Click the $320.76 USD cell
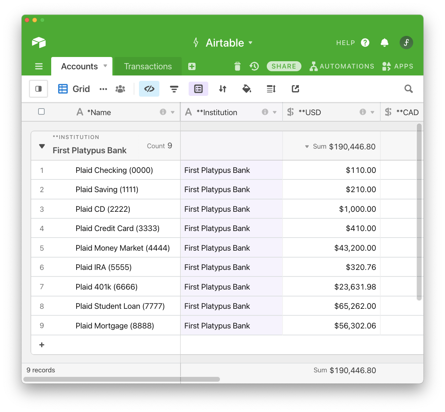Viewport: 445px width, 412px height. click(x=331, y=267)
